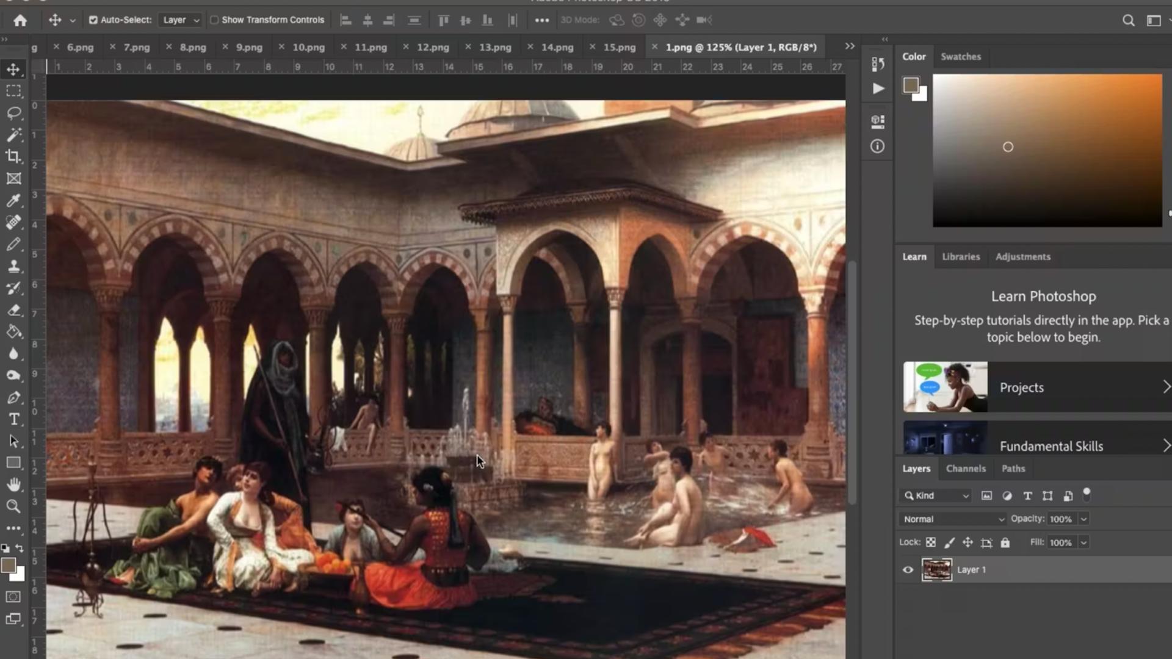
Task: Switch to the Libraries tab
Action: tap(961, 257)
